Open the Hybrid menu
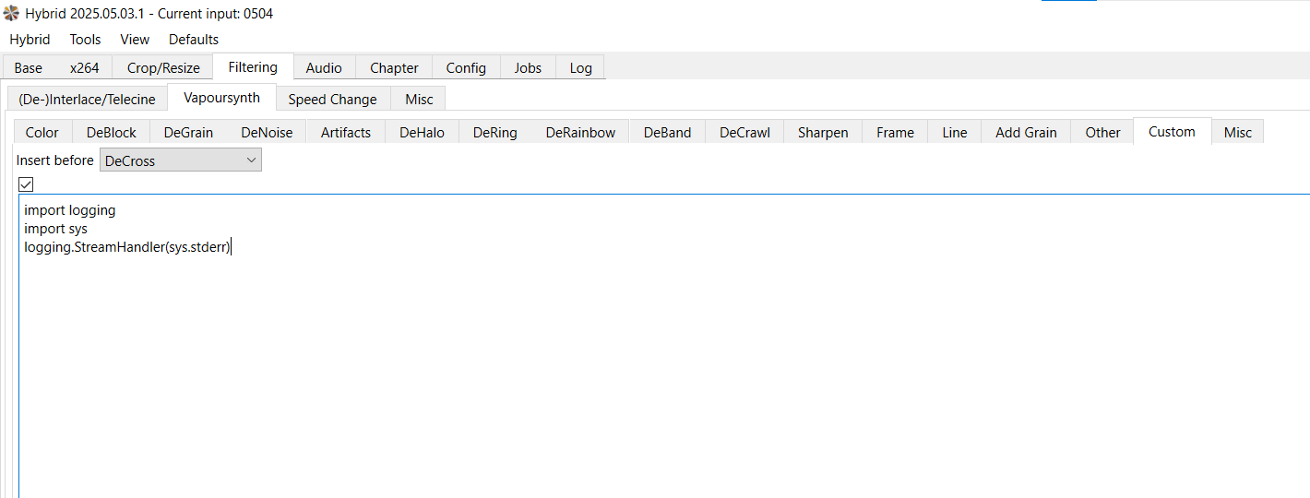1310x498 pixels. [x=30, y=40]
